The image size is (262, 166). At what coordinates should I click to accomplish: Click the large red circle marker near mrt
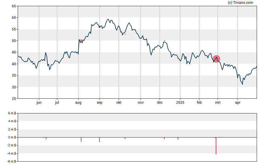(x=216, y=59)
